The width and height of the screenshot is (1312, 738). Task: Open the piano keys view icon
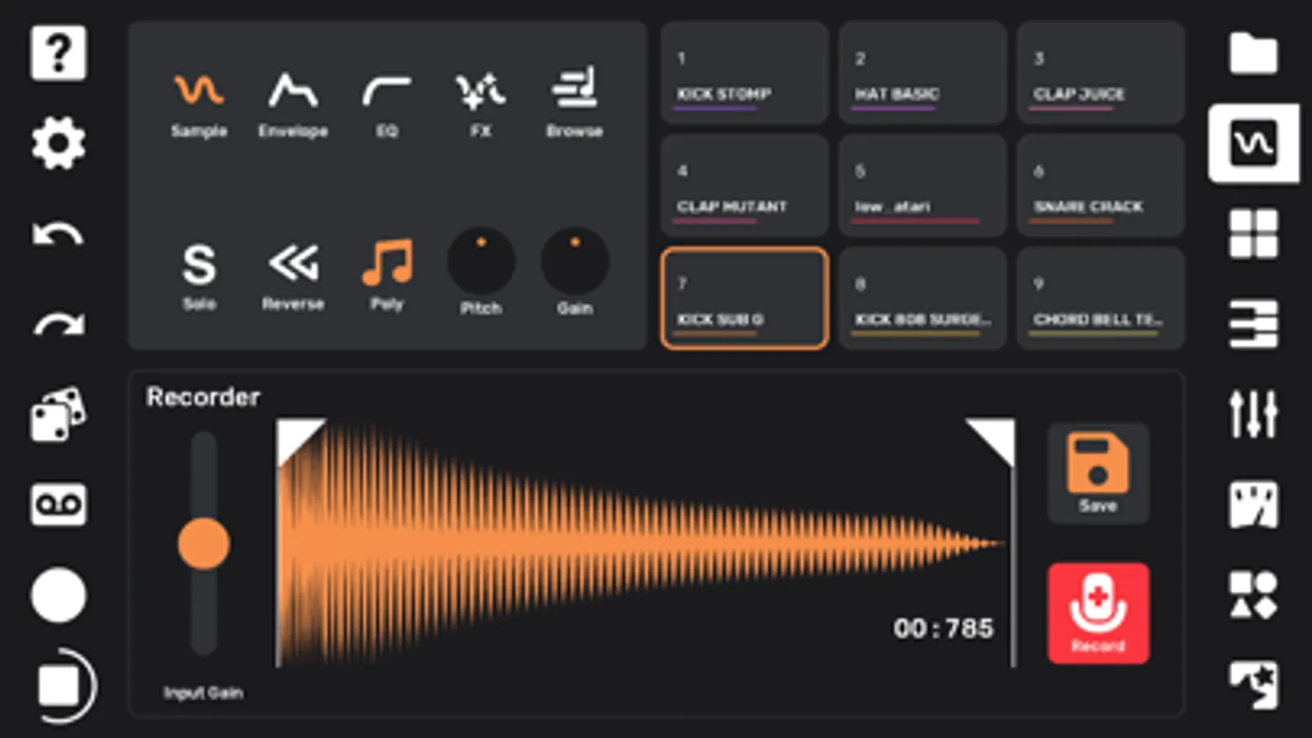coord(1253,324)
